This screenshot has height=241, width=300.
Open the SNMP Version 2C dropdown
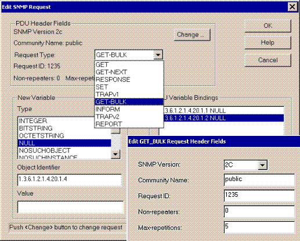[262, 165]
